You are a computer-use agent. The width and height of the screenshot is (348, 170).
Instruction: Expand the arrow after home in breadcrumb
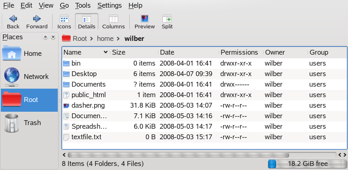pos(119,39)
